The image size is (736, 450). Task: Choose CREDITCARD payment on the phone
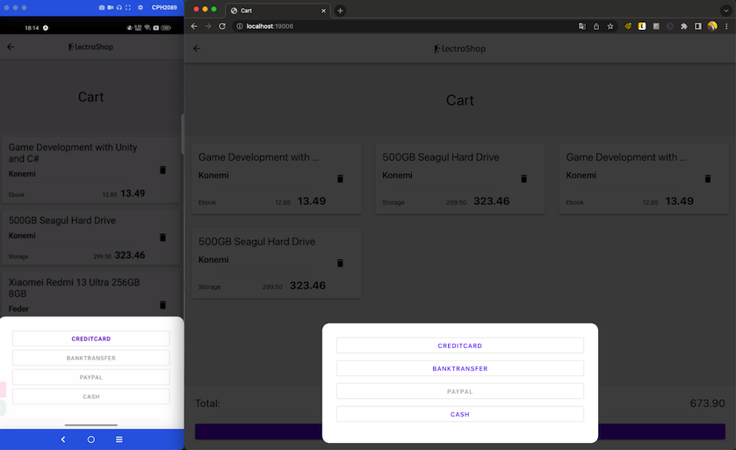pyautogui.click(x=91, y=338)
